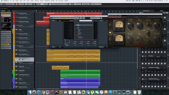This screenshot has height=95, width=169.
Task: Open the MIDI menu
Action: click(x=25, y=1)
